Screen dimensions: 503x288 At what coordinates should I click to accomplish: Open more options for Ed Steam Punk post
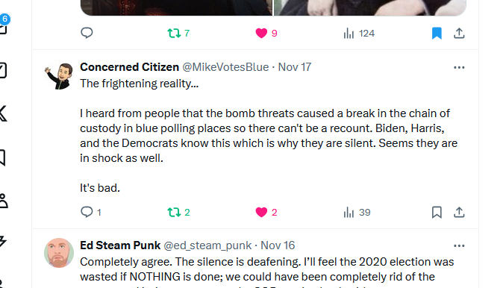pos(459,245)
